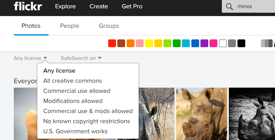Open the muddy rhino close-up photo
The height and width of the screenshot is (140, 275).
pyautogui.click(x=201, y=114)
